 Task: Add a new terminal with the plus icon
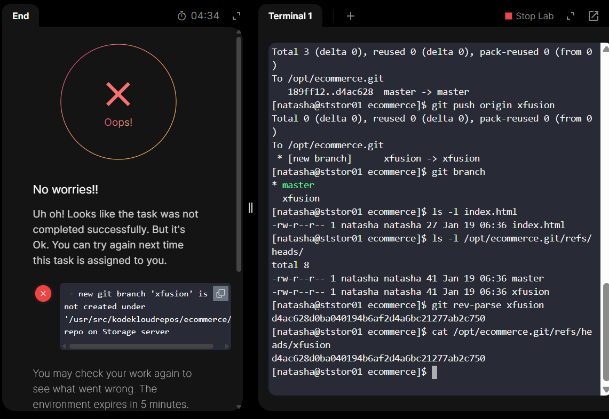click(x=351, y=16)
